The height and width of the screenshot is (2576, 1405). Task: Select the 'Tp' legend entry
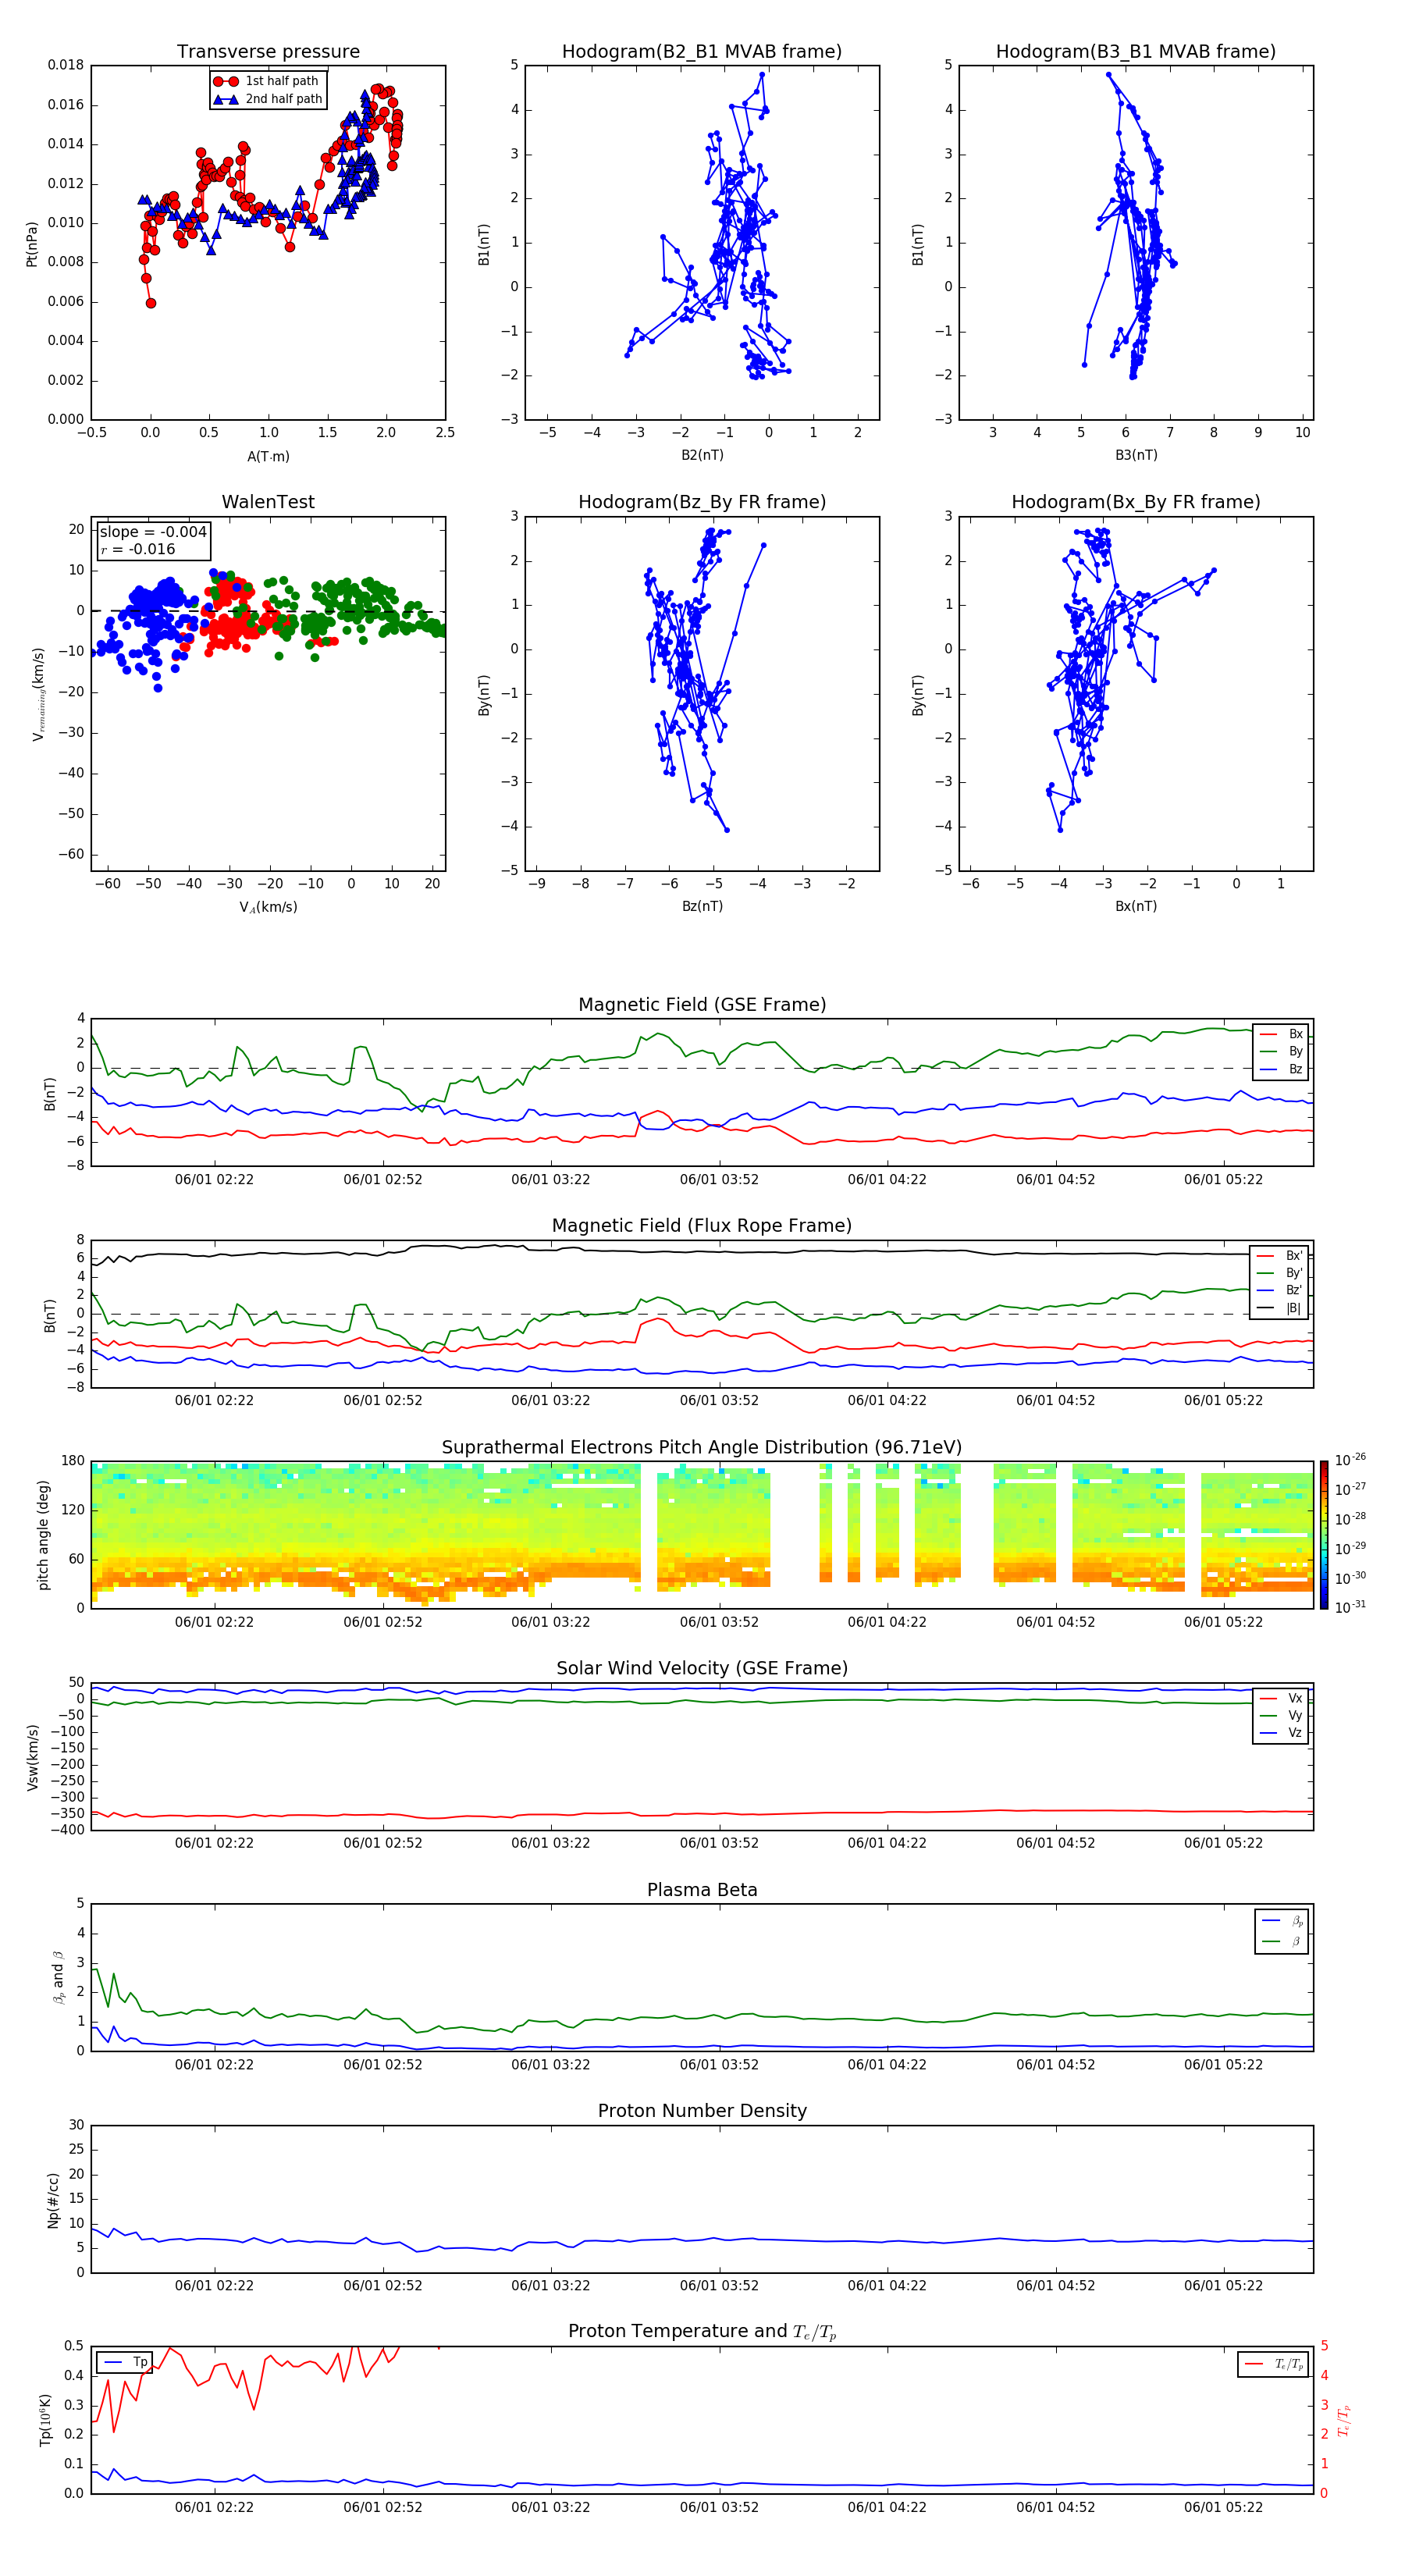tap(125, 2362)
